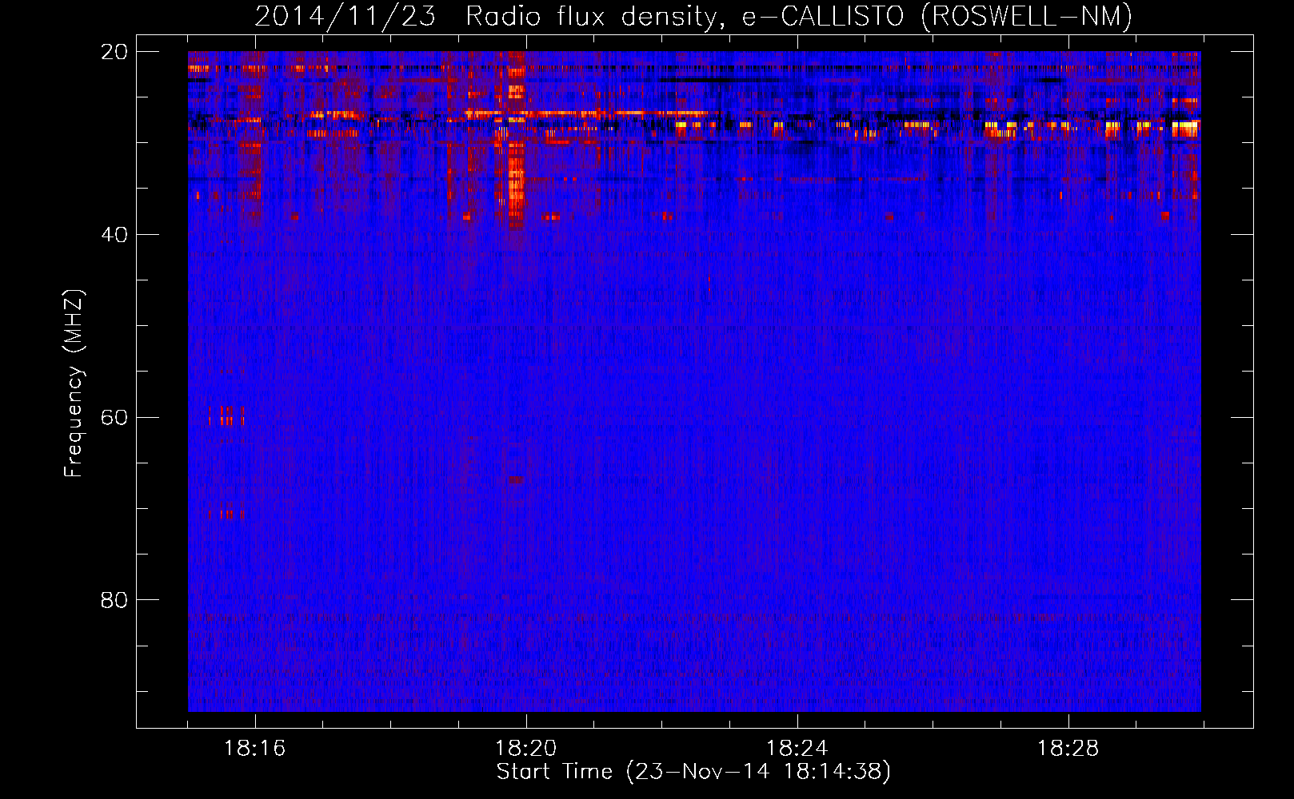The height and width of the screenshot is (799, 1294).
Task: Click the '60' frequency tick label
Action: click(114, 418)
